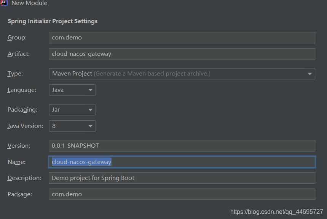Click the Spring Initializr Project Settings heading

(x=53, y=21)
